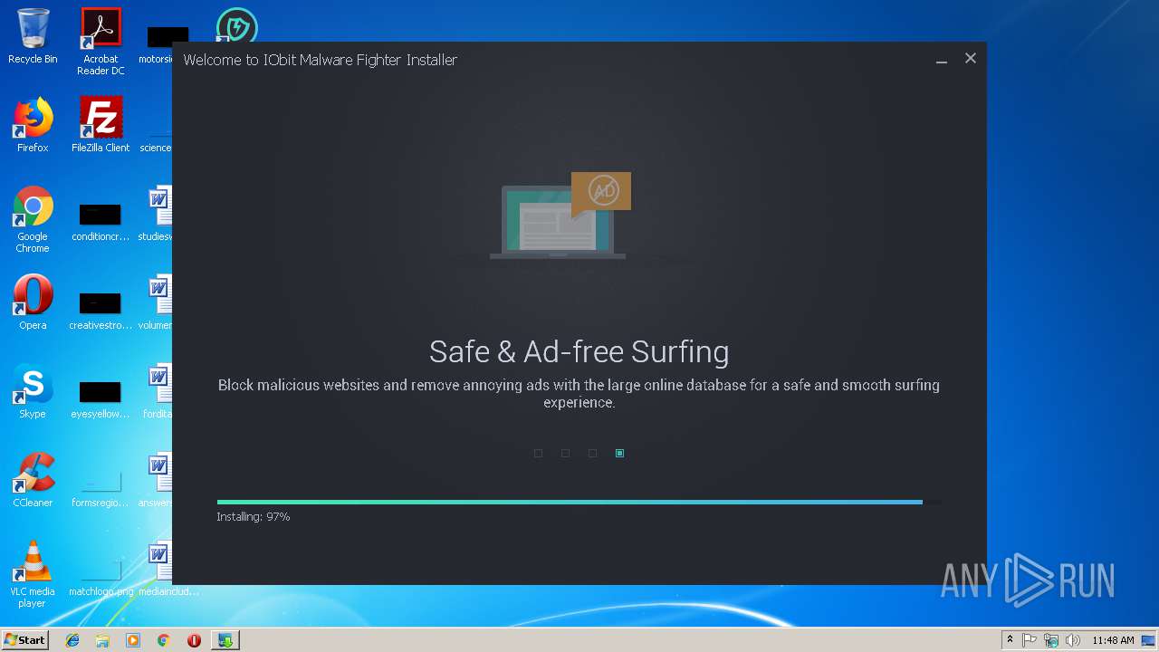Launch Acrobat Reader DC from desktop
The height and width of the screenshot is (652, 1159).
101,41
